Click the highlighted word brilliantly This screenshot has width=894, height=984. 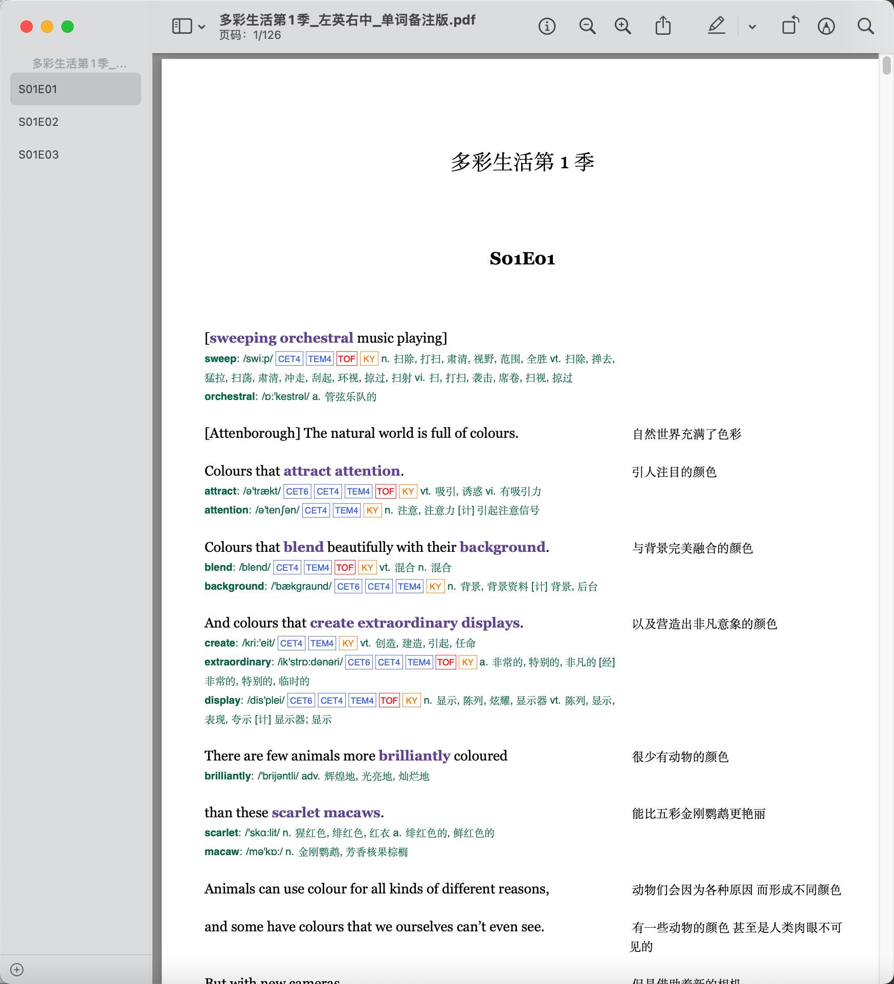[414, 755]
